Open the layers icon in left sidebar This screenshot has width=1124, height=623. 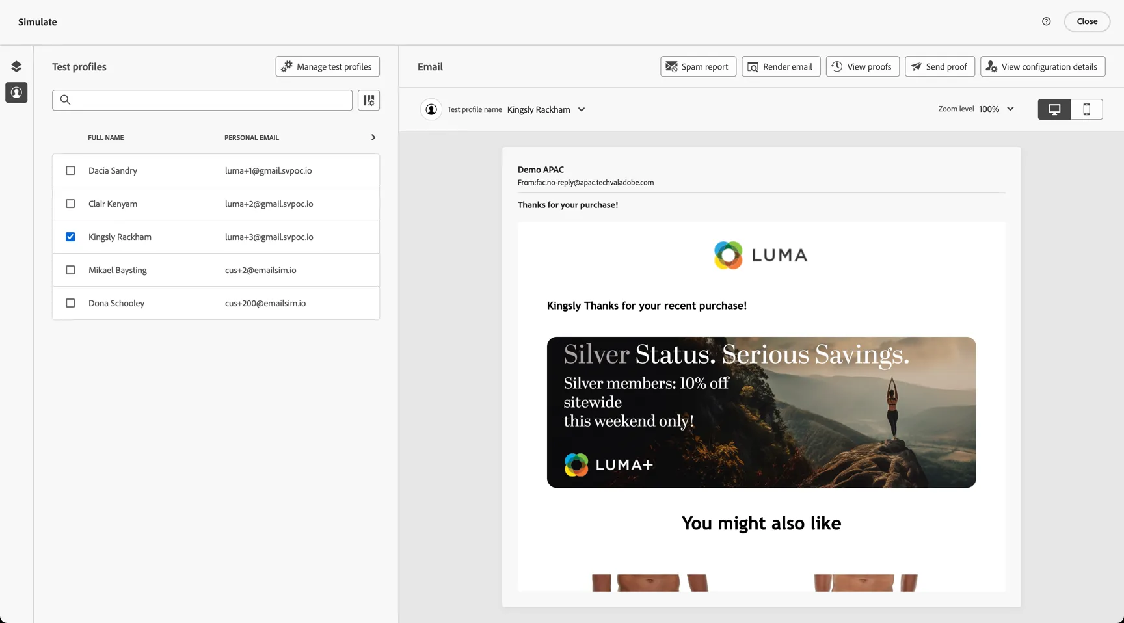pos(16,66)
